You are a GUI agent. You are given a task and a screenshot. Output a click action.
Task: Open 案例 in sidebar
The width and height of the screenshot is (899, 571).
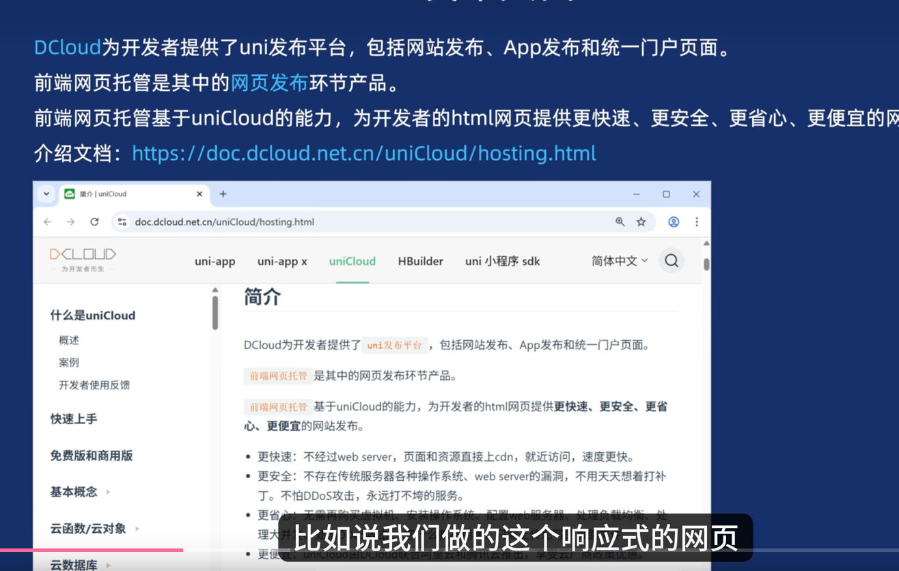69,363
